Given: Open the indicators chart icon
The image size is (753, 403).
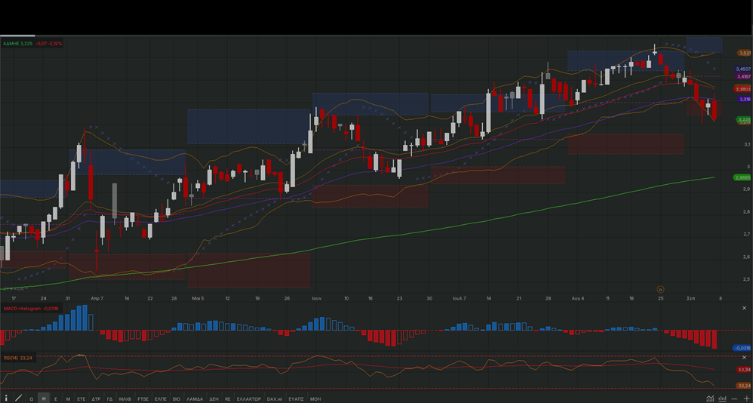Looking at the screenshot, I should (710, 398).
